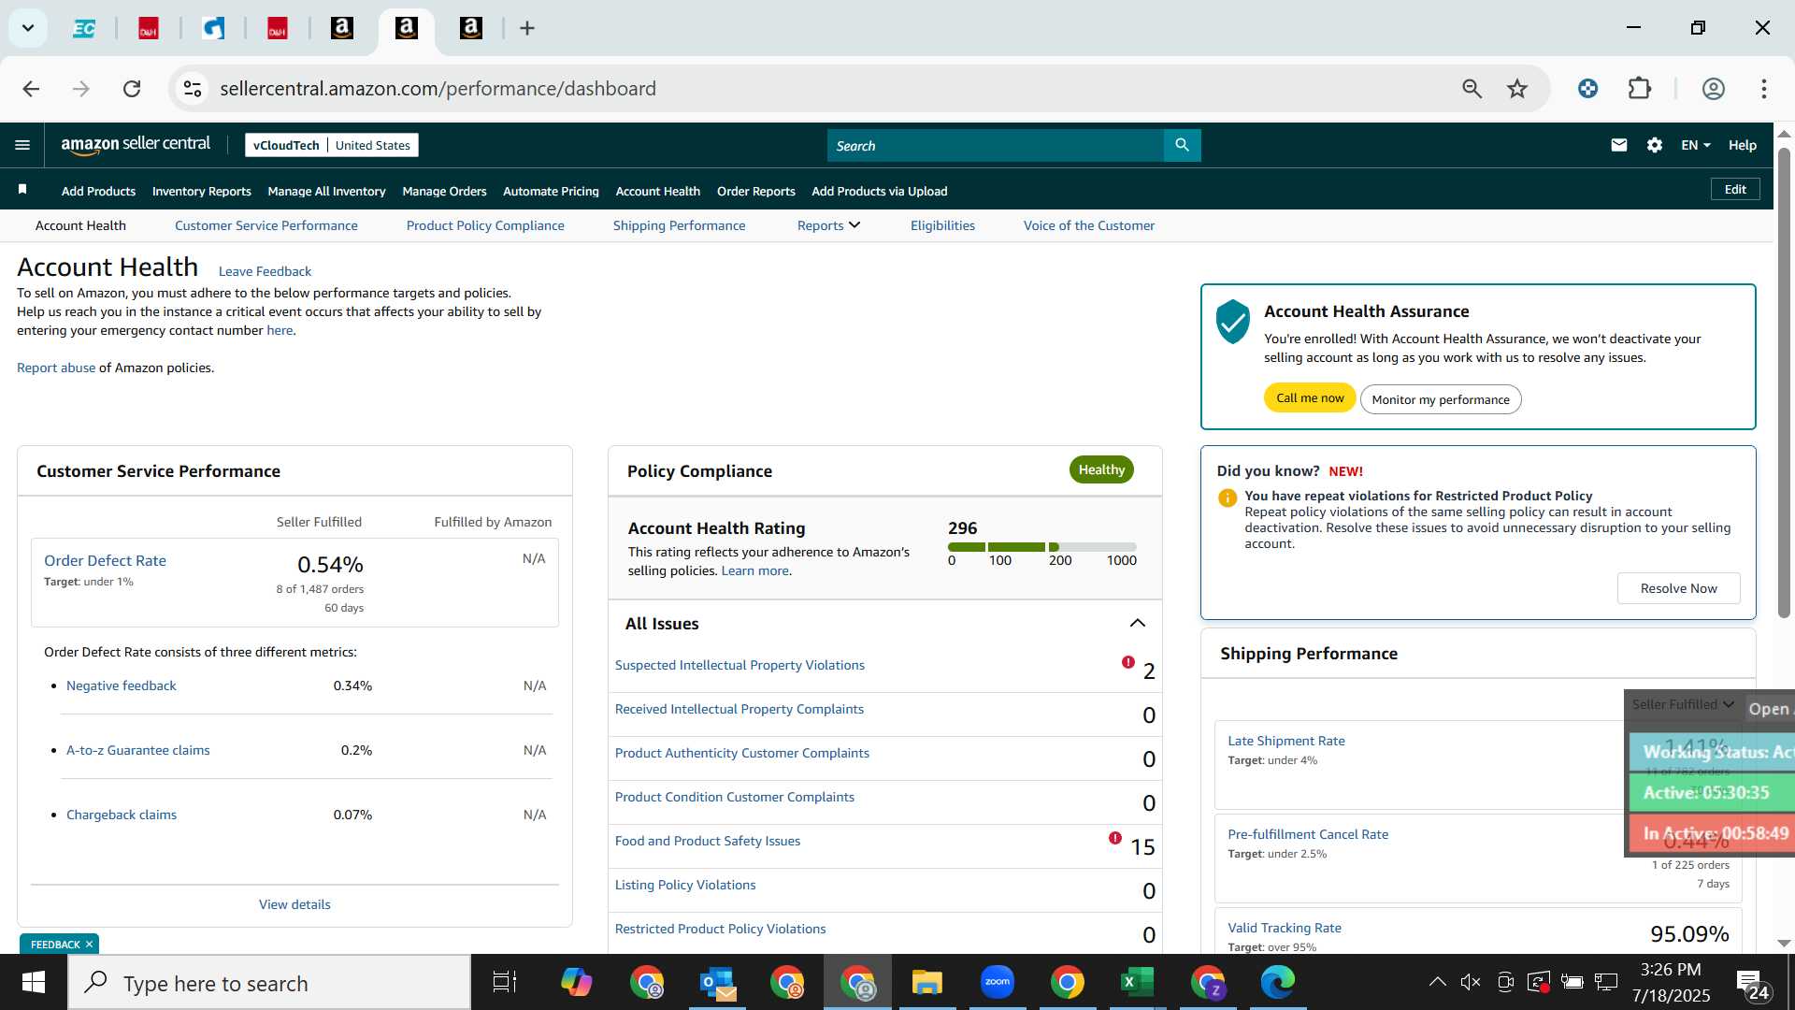The height and width of the screenshot is (1010, 1795).
Task: Click the Amazon Seller Central logo
Action: 136,145
